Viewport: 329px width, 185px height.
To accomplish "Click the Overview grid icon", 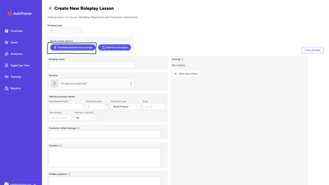I will 6,31.
